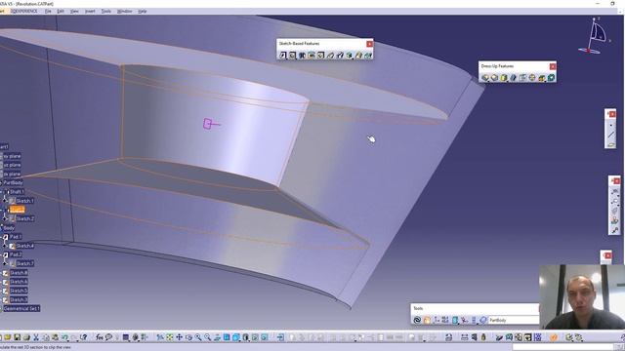Select the Multi-sections Solid tool
This screenshot has width=625, height=351.
point(358,56)
